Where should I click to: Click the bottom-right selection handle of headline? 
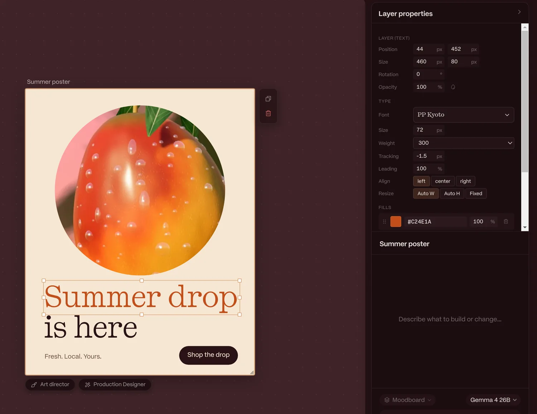click(240, 315)
